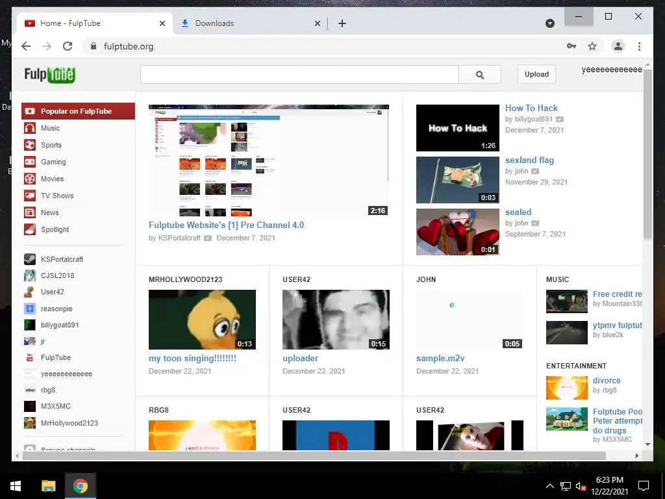Open the sealed video title

click(x=518, y=212)
